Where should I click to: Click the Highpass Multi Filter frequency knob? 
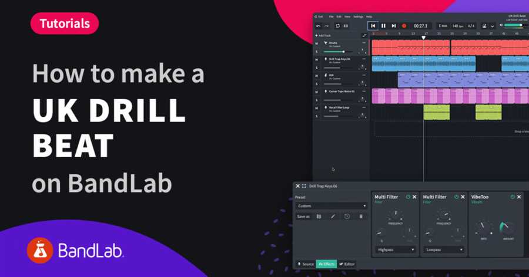pyautogui.click(x=395, y=215)
